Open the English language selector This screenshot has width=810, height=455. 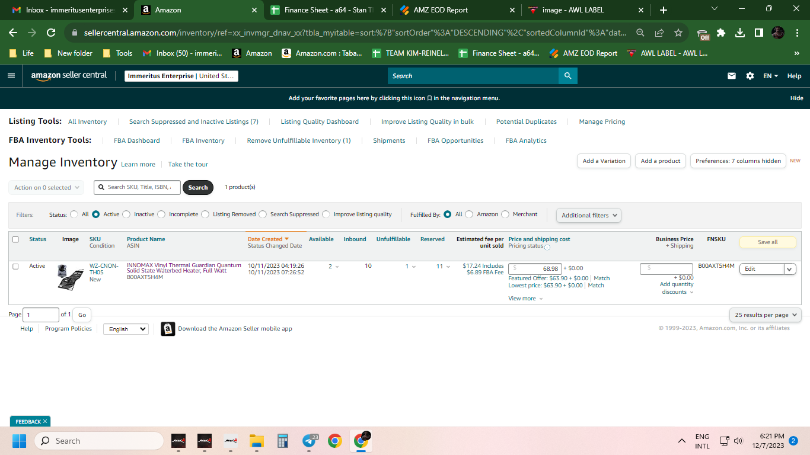tap(126, 329)
